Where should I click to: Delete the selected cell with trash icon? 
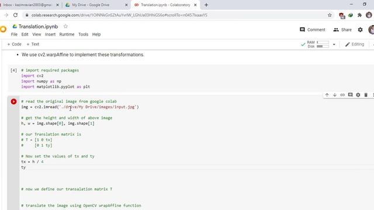tap(366, 94)
